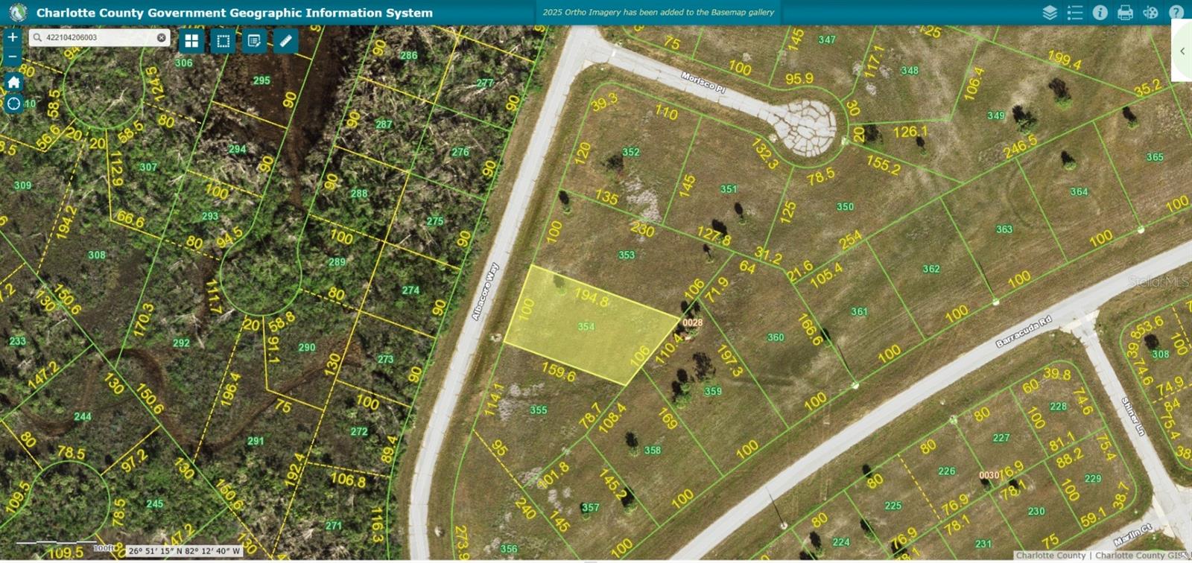
Task: Zoom out on the map
Action: tap(13, 57)
